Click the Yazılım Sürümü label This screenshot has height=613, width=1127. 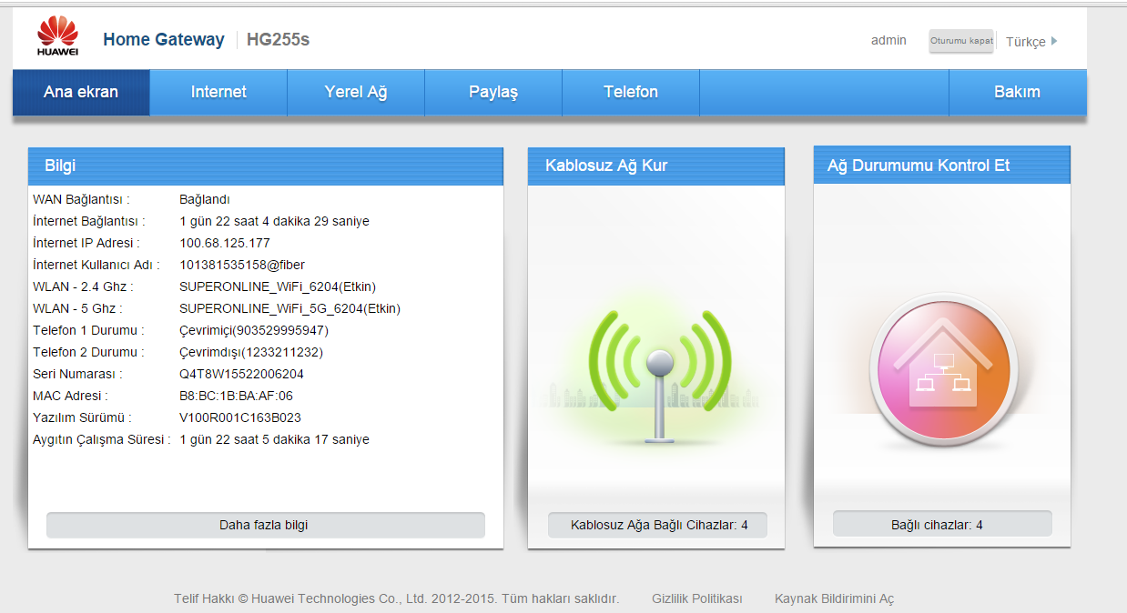tap(82, 417)
